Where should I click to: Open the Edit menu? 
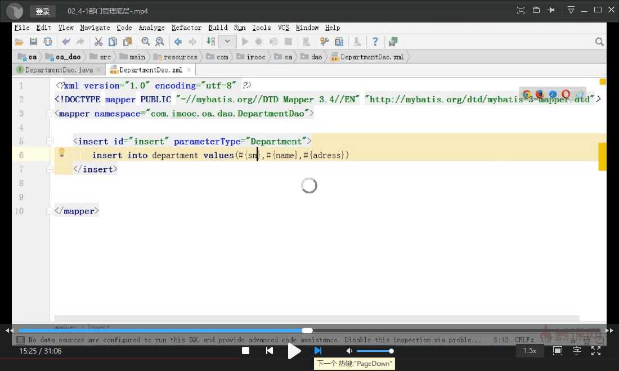coord(43,28)
